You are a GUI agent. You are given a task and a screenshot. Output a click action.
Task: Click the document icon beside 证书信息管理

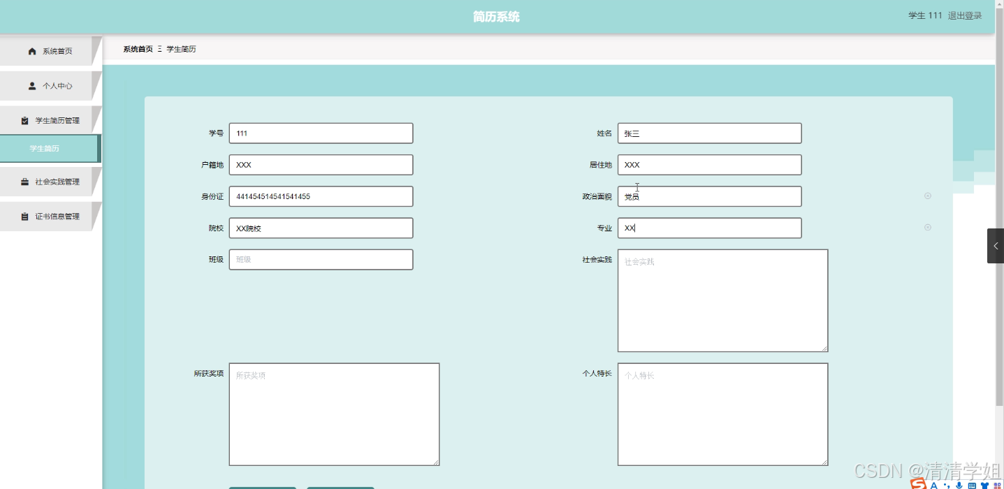pos(24,216)
